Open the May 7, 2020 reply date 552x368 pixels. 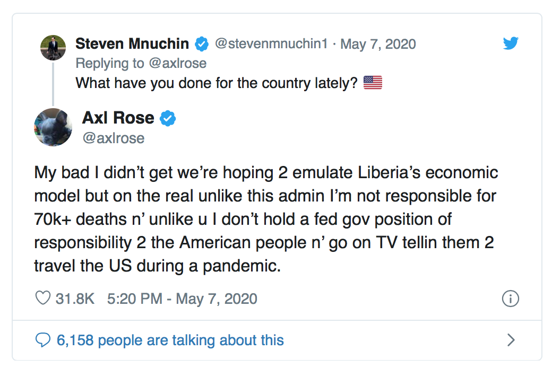click(x=378, y=43)
